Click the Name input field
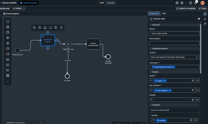The image size is (208, 124). (x=174, y=33)
